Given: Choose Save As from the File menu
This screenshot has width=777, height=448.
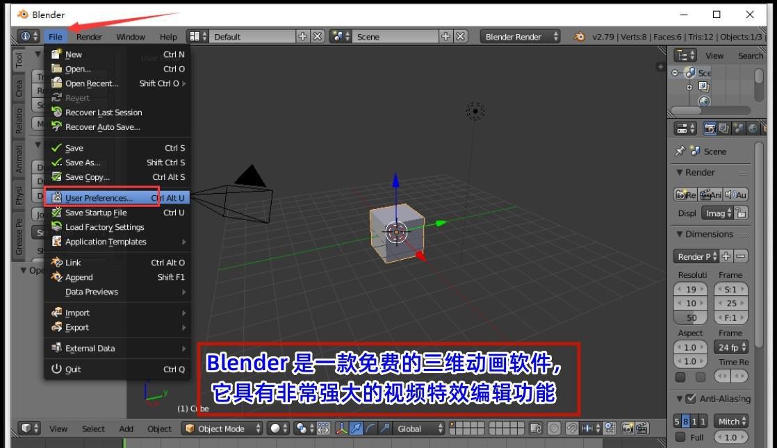Looking at the screenshot, I should coord(117,163).
